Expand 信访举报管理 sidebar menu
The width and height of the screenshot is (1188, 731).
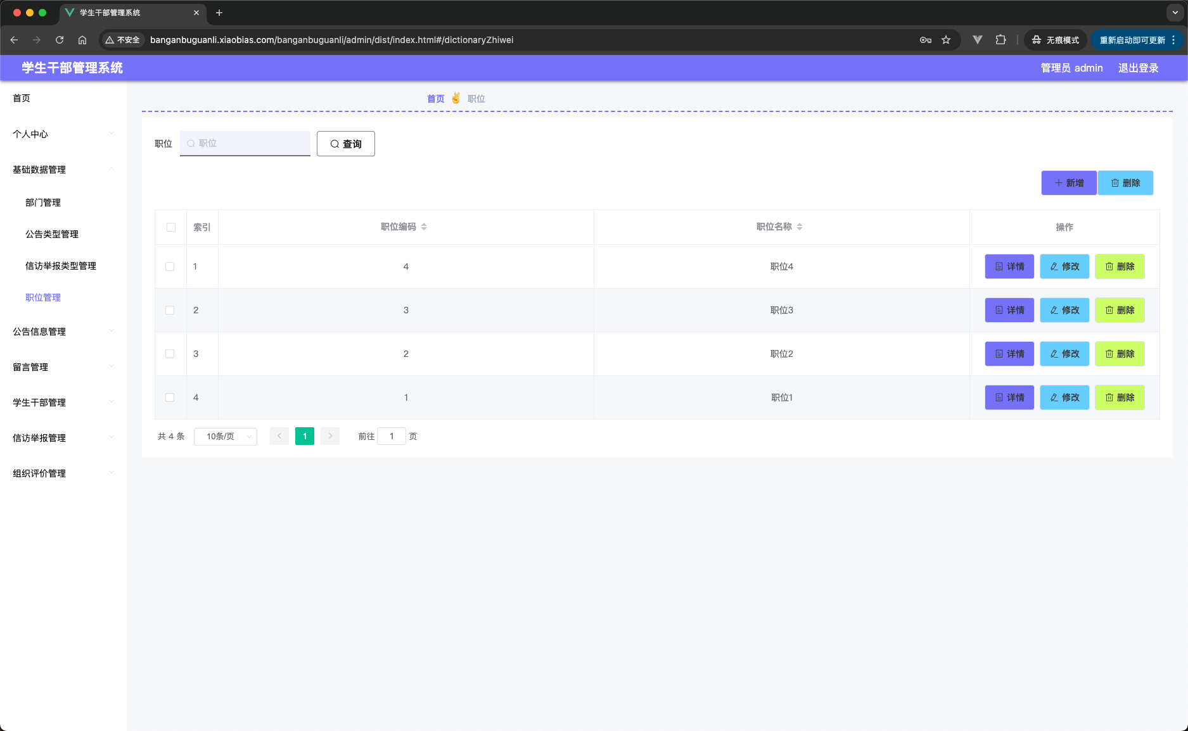(63, 438)
